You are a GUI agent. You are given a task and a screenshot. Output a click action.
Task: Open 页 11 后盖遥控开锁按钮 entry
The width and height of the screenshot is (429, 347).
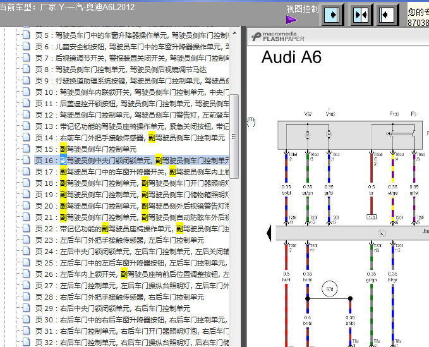click(x=132, y=104)
